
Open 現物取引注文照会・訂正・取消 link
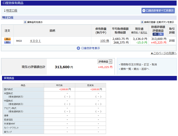coord(139,64)
